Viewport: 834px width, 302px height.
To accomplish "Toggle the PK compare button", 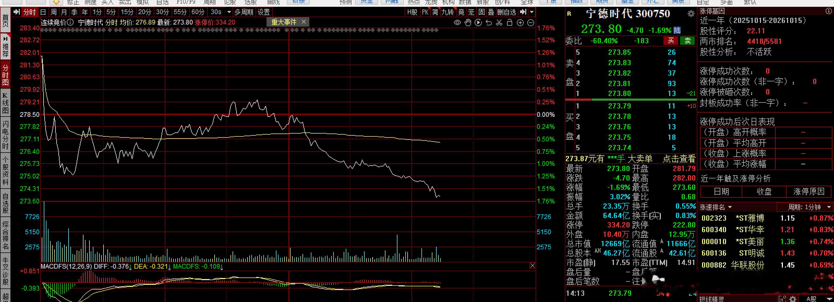I will (425, 12).
